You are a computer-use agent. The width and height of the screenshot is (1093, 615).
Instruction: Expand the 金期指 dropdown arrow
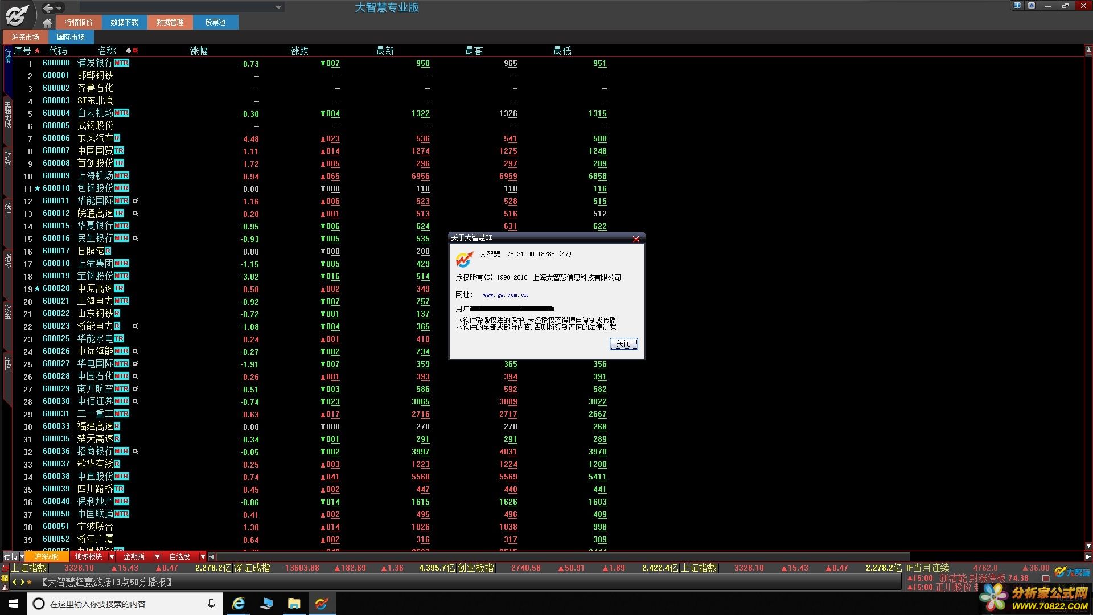coord(157,556)
